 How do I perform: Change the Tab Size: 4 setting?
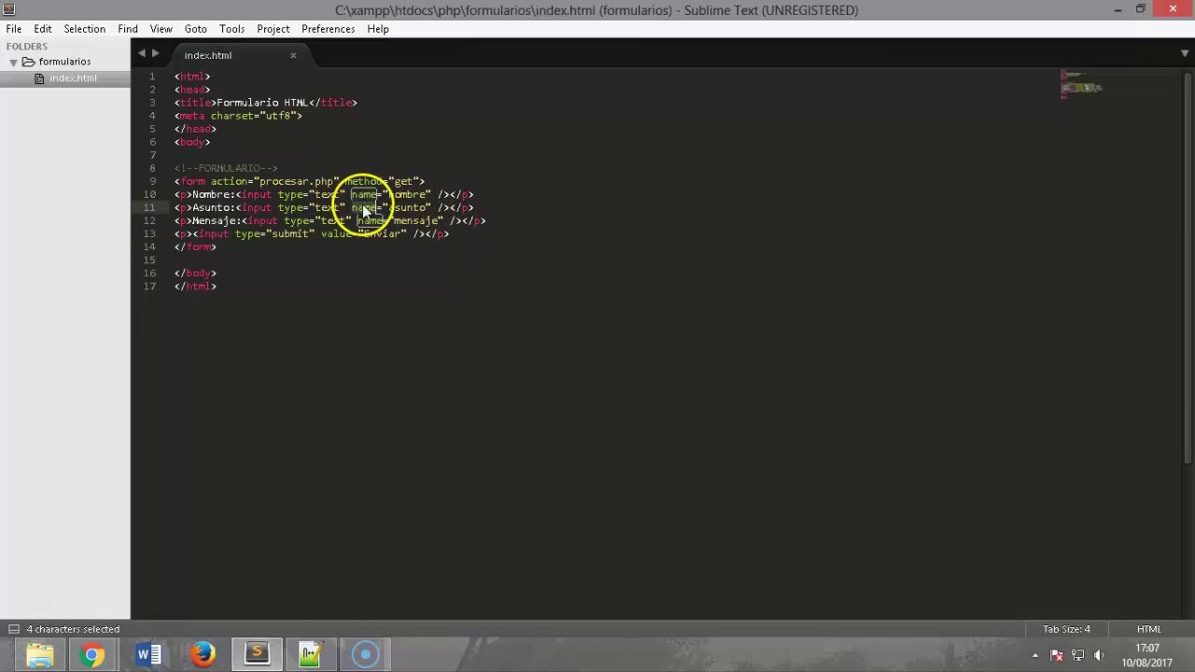coord(1067,629)
